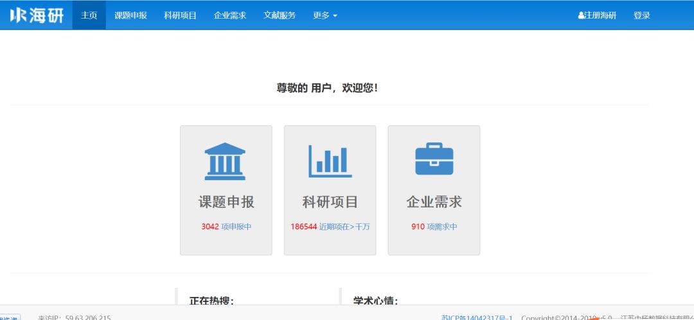Click the 企业需求 card title
The height and width of the screenshot is (320, 694).
pyautogui.click(x=434, y=202)
